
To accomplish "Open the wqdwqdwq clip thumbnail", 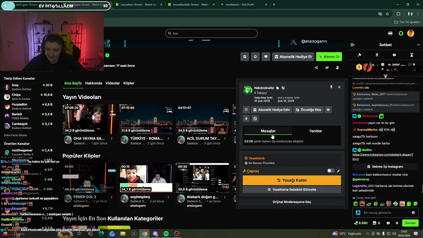I will [x=146, y=178].
